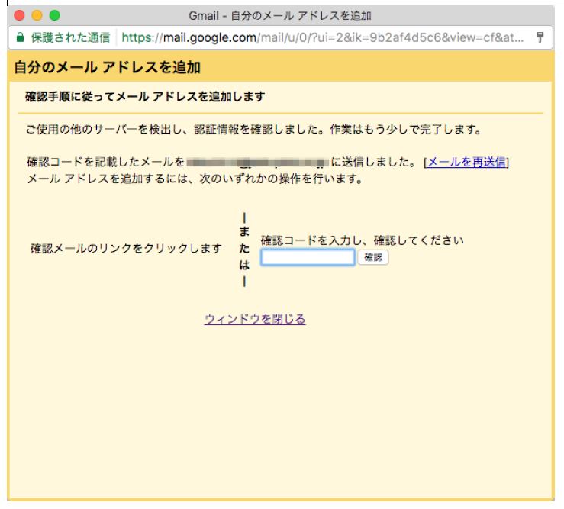Click the blurred email address
Viewport: 564px width, 509px height.
coord(257,162)
